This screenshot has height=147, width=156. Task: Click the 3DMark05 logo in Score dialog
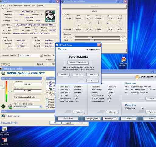93,49
